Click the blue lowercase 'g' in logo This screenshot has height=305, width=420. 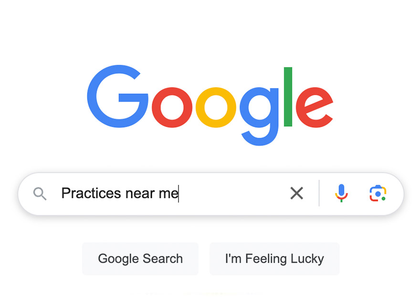pos(259,116)
